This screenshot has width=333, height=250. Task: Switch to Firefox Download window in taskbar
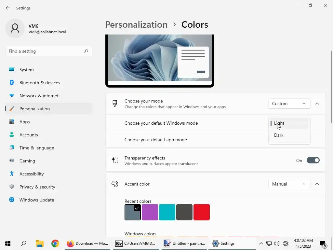point(87,243)
